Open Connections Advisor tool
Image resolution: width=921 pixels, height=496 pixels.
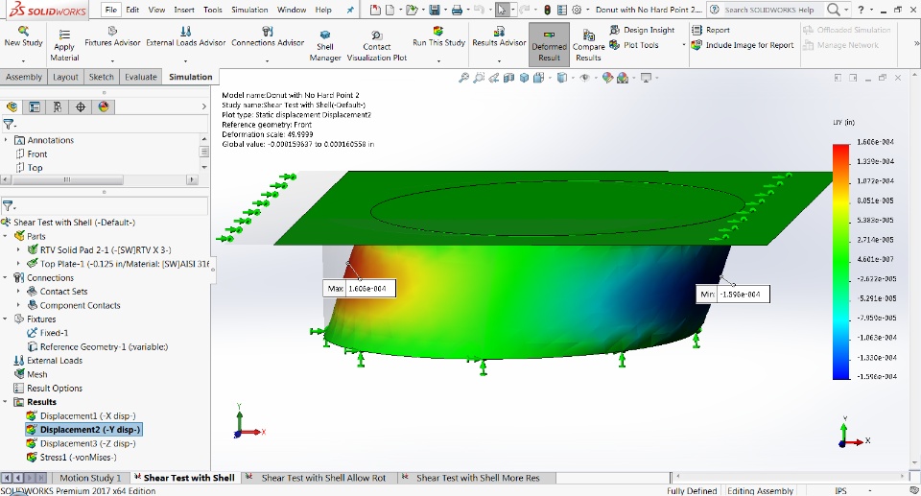pos(268,36)
